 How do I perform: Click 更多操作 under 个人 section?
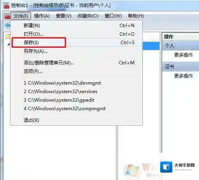183,55
